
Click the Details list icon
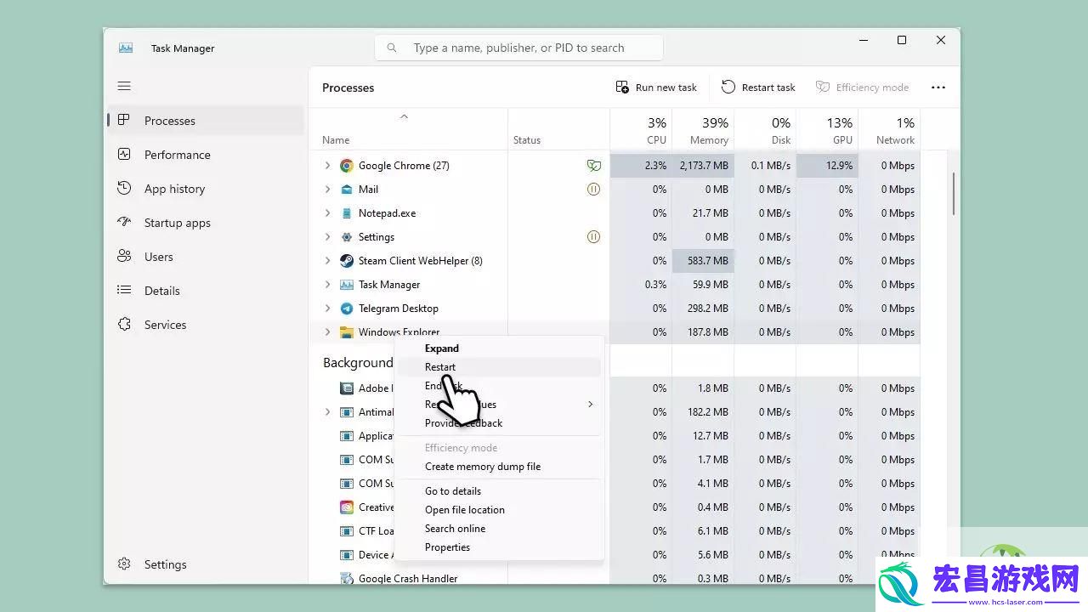pyautogui.click(x=124, y=290)
